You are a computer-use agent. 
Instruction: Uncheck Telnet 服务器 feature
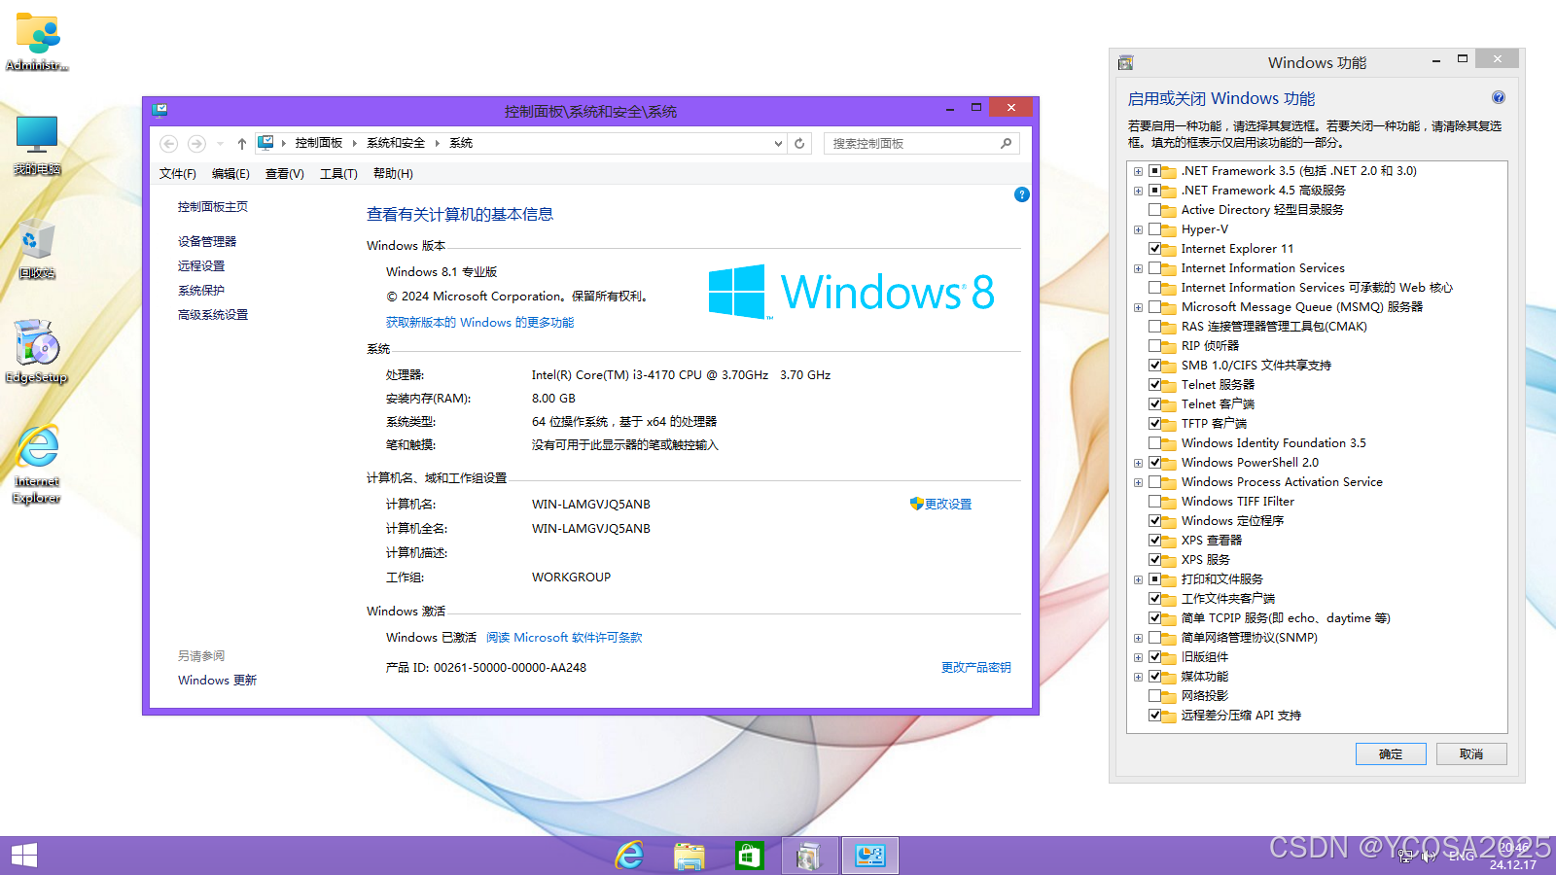(1155, 385)
